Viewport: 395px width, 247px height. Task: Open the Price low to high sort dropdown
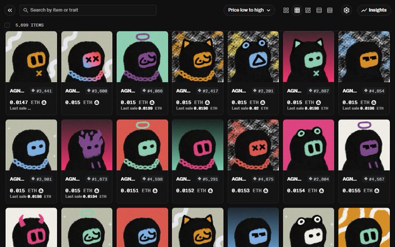pyautogui.click(x=249, y=10)
